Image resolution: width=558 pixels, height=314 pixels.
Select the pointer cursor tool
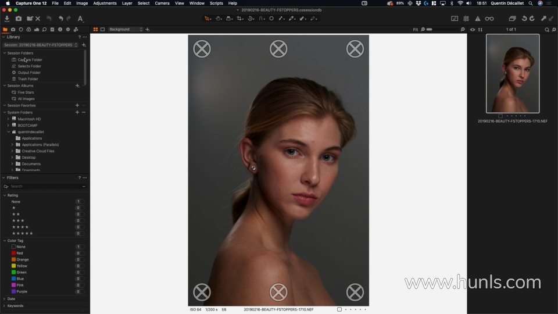tap(207, 19)
